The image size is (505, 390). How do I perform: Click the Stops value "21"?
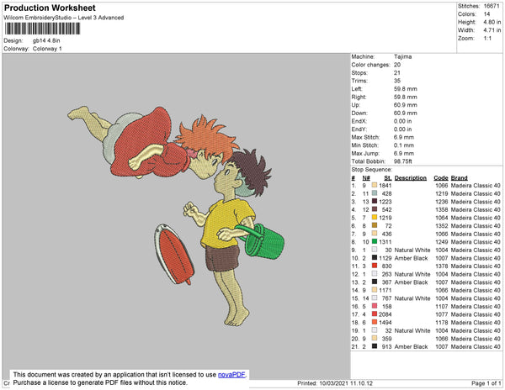(397, 73)
